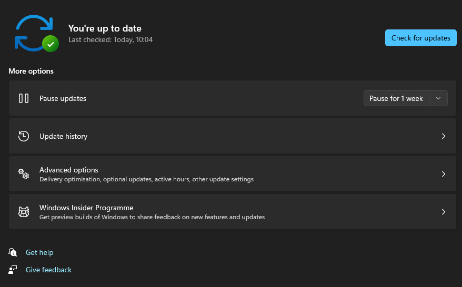The height and width of the screenshot is (287, 462).
Task: Click the Advanced options gears icon
Action: (24, 174)
